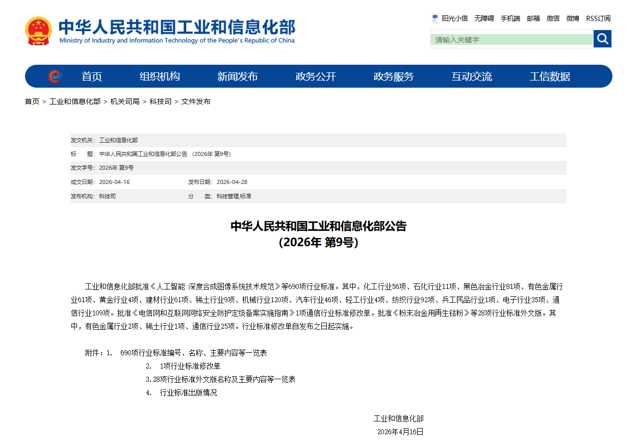640x448 pixels.
Task: Open the 无障碍 accessibility link
Action: pos(484,18)
